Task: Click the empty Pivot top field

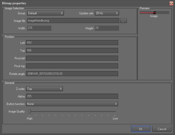Action: click(72, 66)
